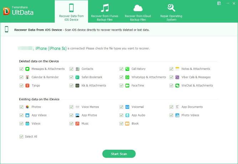The height and width of the screenshot is (164, 238).
Task: Click the App Videos icon
Action: pos(27,115)
